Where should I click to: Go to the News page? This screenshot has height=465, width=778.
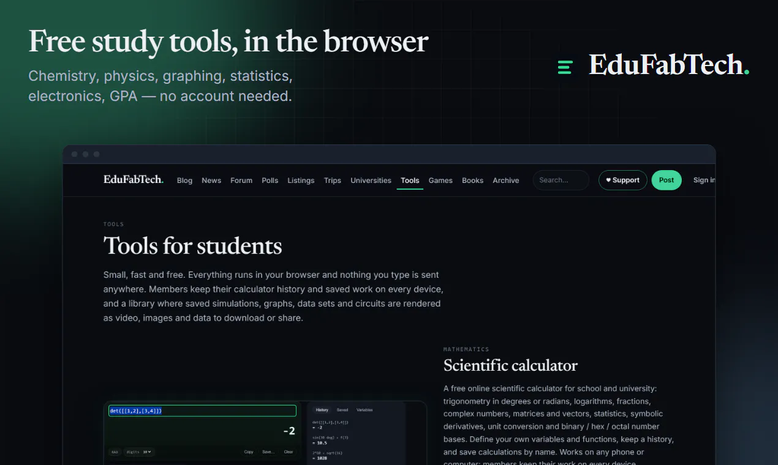211,180
